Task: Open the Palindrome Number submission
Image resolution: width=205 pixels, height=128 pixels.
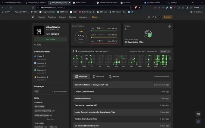Action: coord(122,98)
